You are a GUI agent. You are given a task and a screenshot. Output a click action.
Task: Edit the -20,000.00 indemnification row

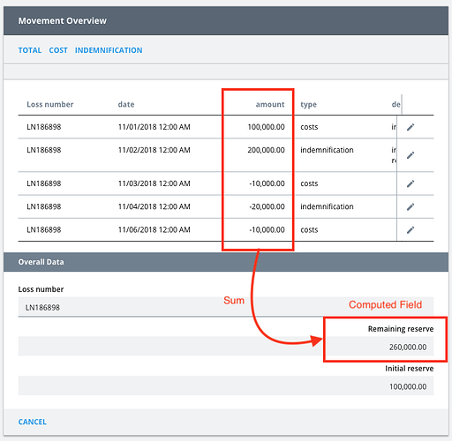coord(411,206)
